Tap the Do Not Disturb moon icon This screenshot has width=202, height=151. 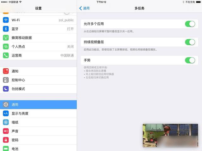point(6,89)
